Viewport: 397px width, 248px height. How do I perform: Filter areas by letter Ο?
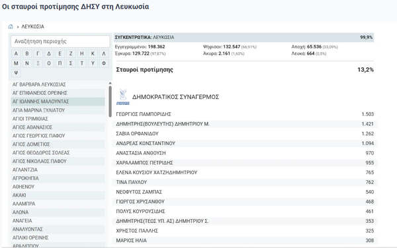(x=49, y=63)
